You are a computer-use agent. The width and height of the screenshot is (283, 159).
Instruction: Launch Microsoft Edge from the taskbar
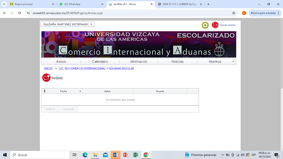[x=85, y=155]
